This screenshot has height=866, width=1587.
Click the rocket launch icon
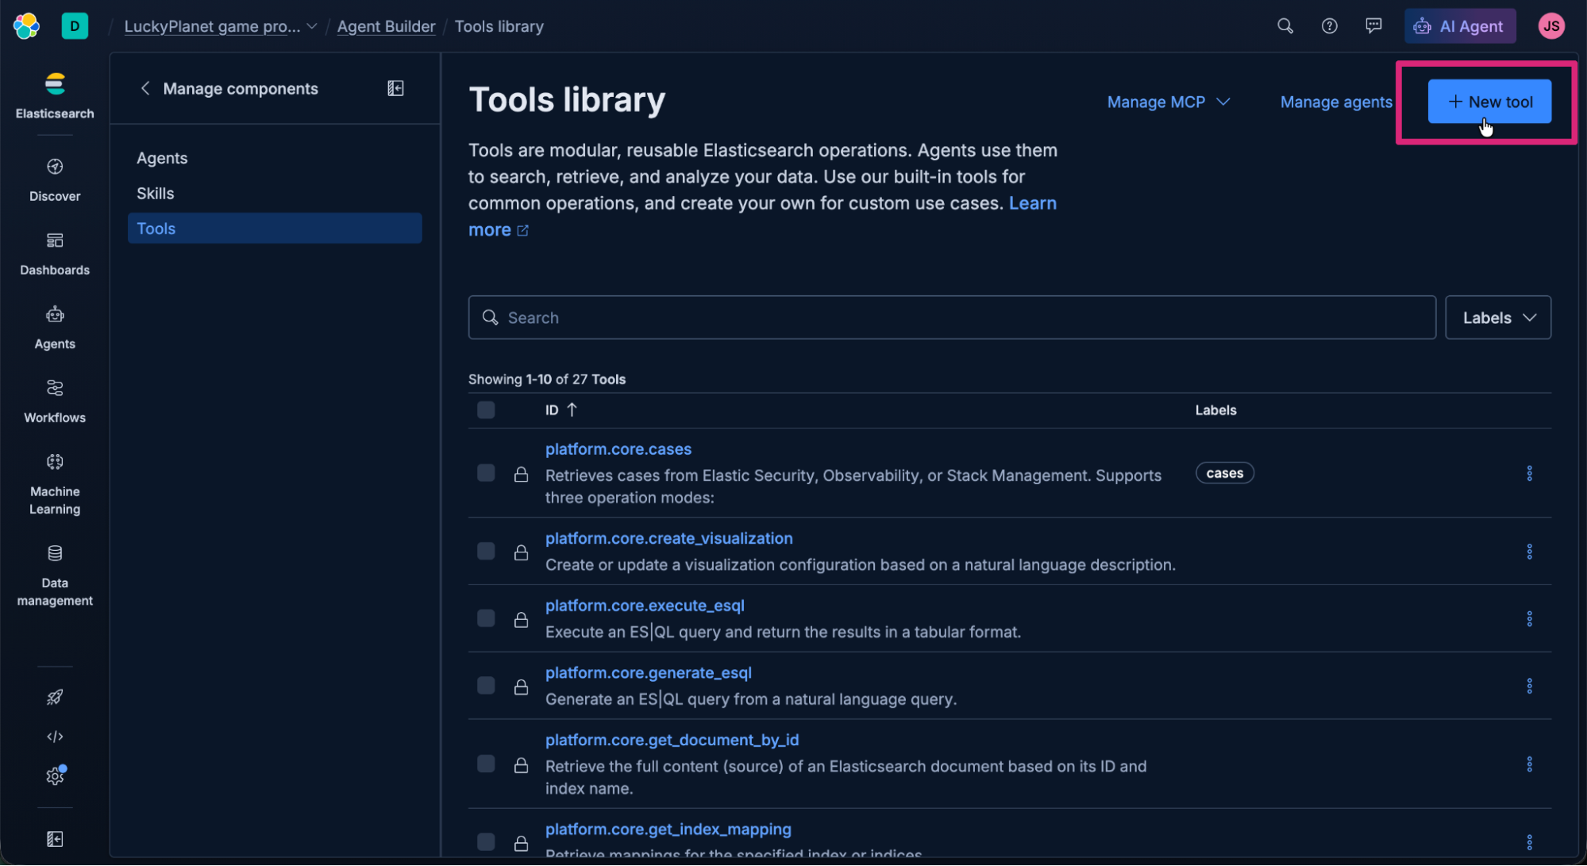click(x=55, y=697)
